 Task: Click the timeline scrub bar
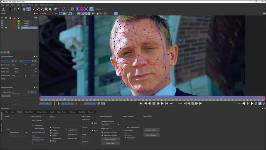[x=153, y=99]
